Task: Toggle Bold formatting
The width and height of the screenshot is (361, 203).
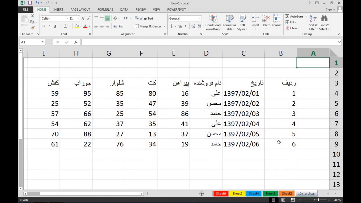Action: [x=43, y=26]
